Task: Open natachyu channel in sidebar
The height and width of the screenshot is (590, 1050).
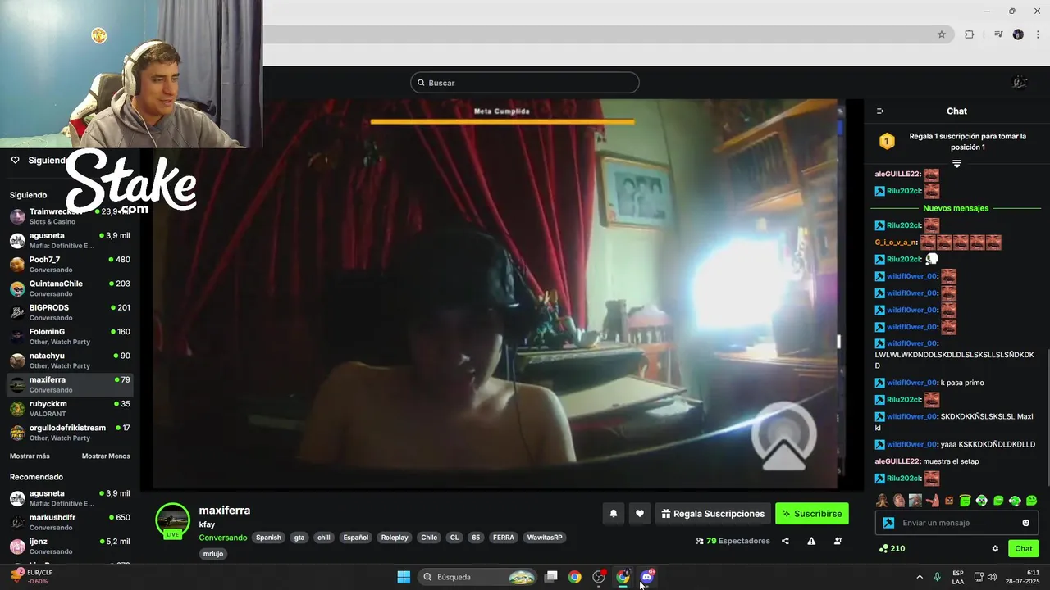Action: [x=70, y=361]
